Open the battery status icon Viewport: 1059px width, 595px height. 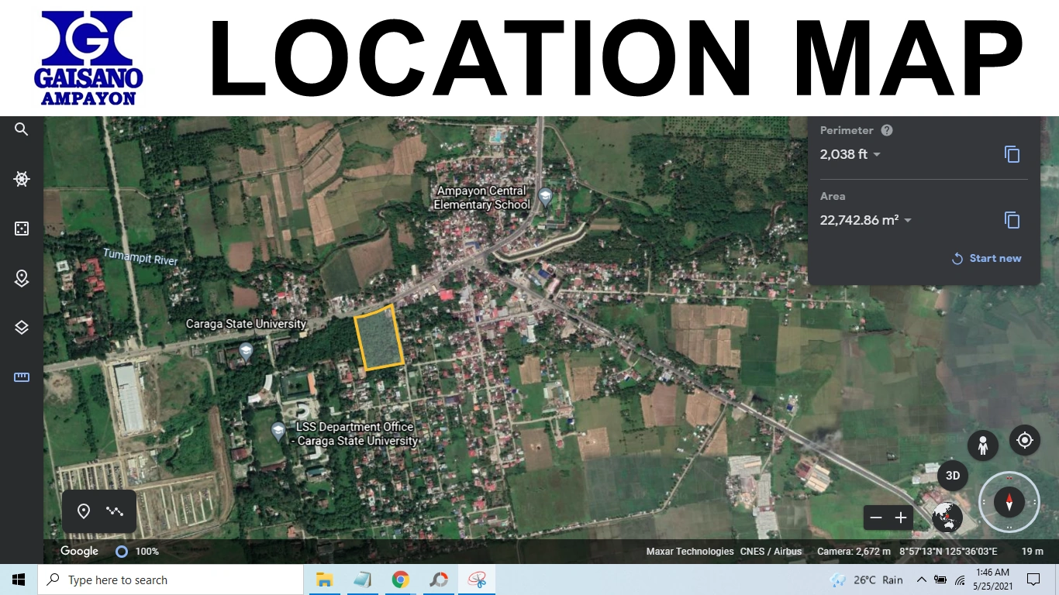[940, 580]
